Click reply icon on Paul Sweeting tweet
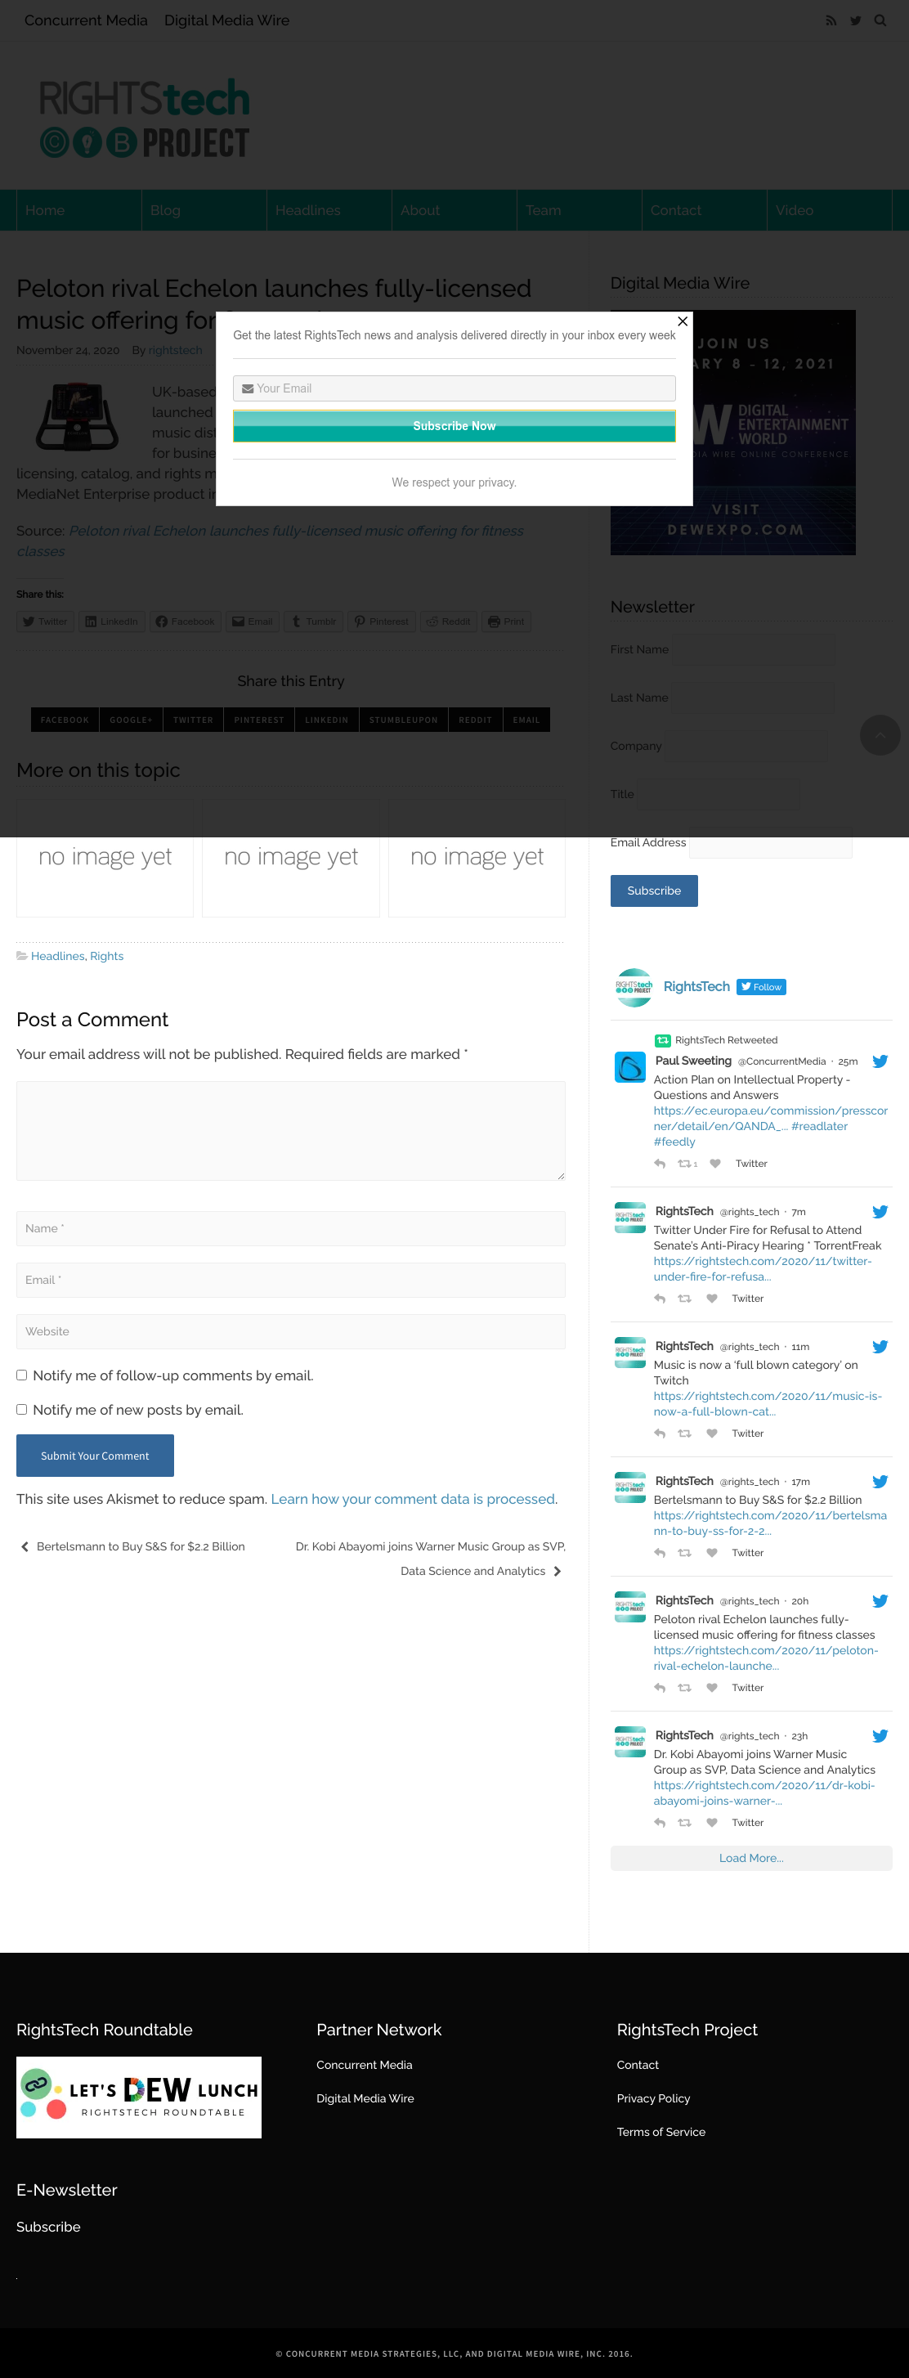909x2378 pixels. 660,1164
